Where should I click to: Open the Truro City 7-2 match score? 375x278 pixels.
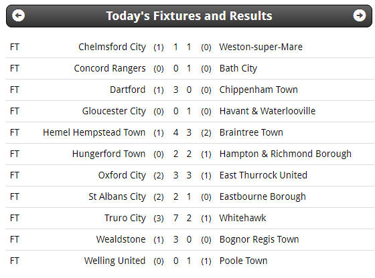point(182,218)
